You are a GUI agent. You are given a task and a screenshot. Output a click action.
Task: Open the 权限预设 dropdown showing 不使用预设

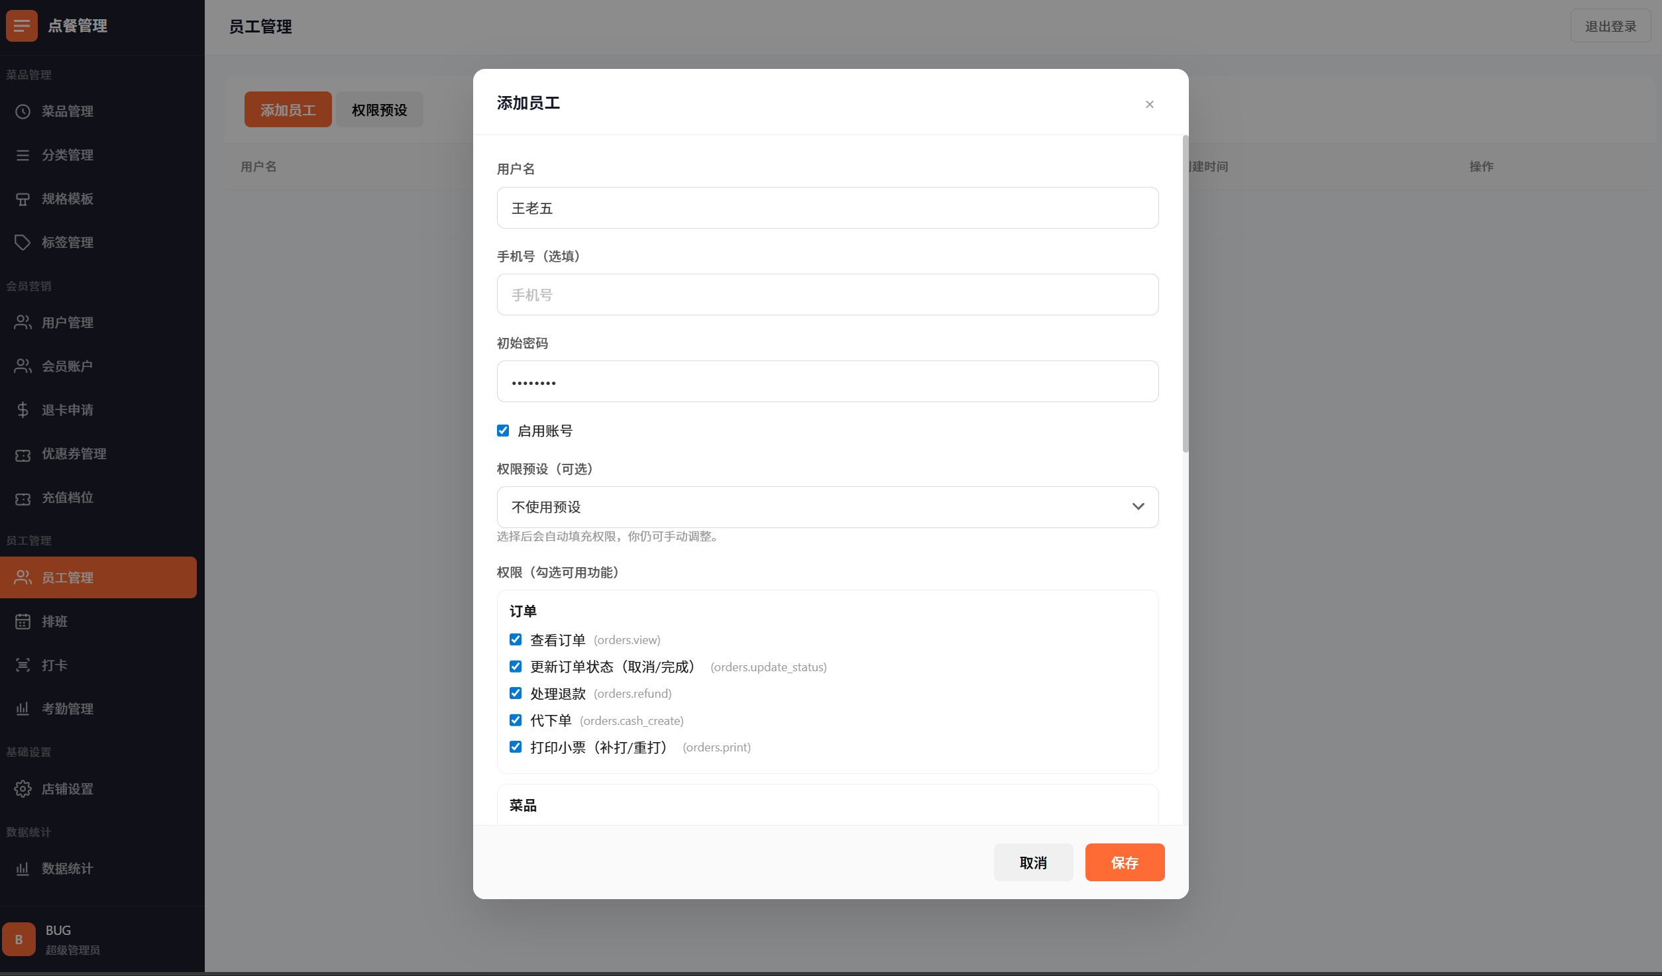(x=827, y=507)
